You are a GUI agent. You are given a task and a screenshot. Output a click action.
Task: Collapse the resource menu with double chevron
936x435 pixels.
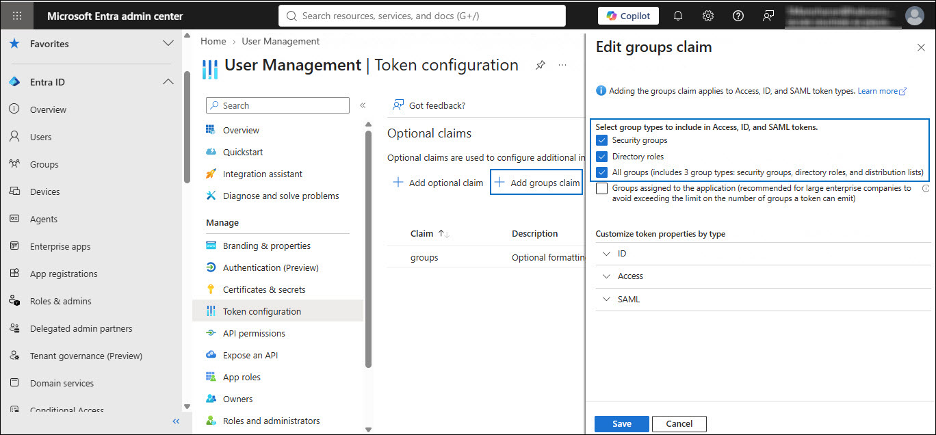click(x=363, y=105)
